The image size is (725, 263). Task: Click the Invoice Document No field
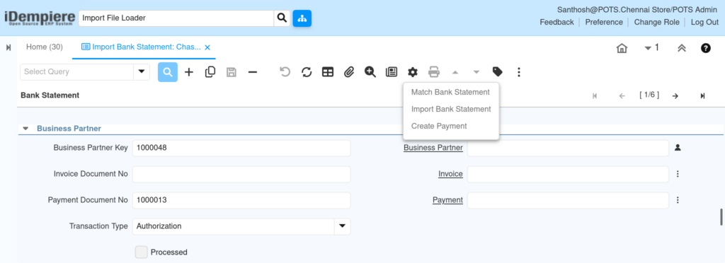(x=241, y=175)
